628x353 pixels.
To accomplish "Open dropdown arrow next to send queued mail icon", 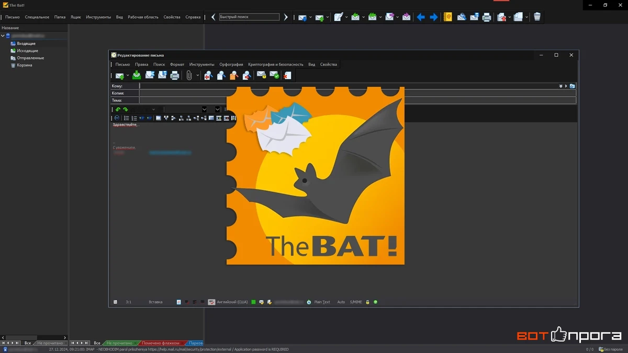I will coord(328,17).
